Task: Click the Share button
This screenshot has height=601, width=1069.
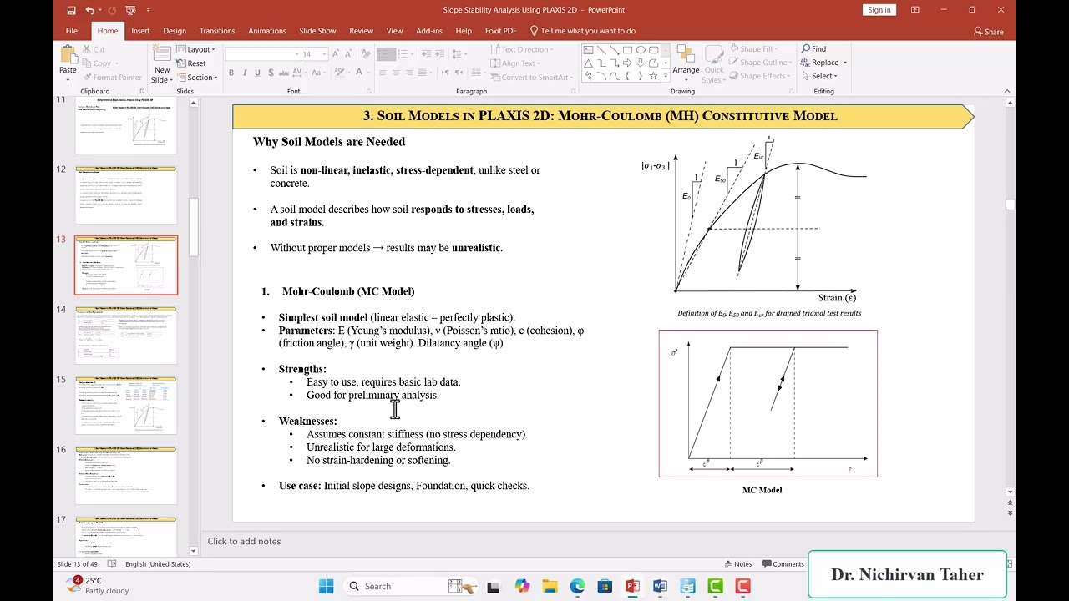Action: (x=989, y=32)
